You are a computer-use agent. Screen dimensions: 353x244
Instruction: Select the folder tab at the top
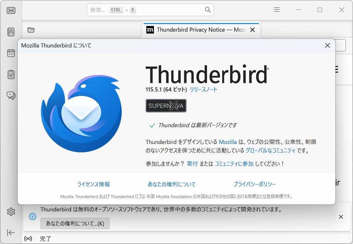(31, 30)
